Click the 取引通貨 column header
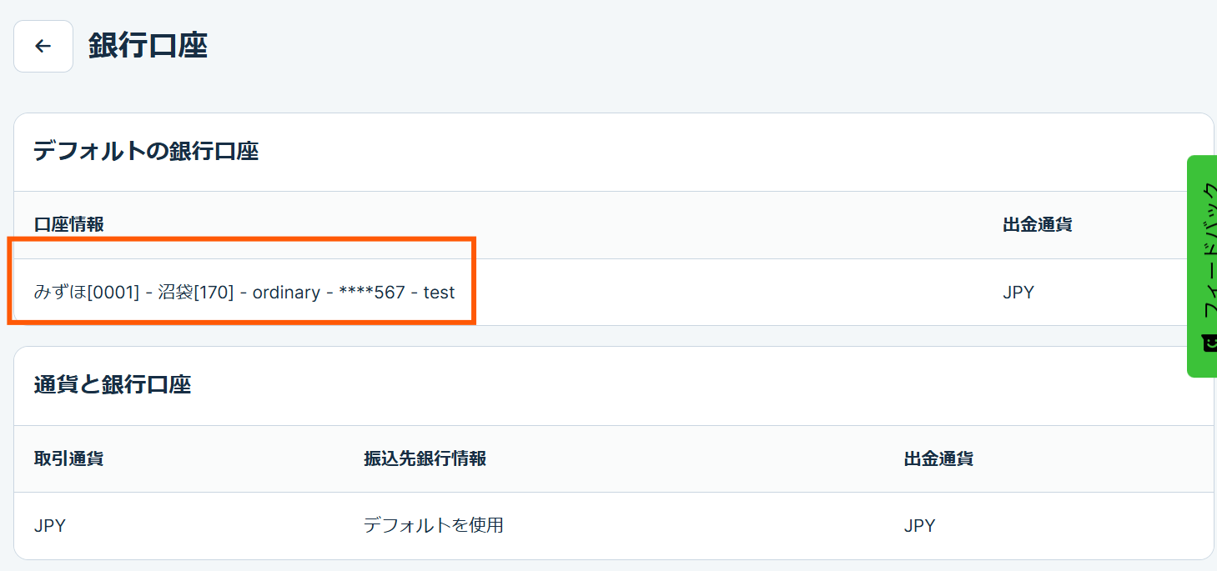Screen dimensions: 1217x571 tap(68, 458)
